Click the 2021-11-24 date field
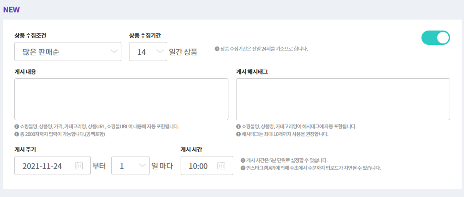This screenshot has height=197, width=464. pyautogui.click(x=45, y=166)
